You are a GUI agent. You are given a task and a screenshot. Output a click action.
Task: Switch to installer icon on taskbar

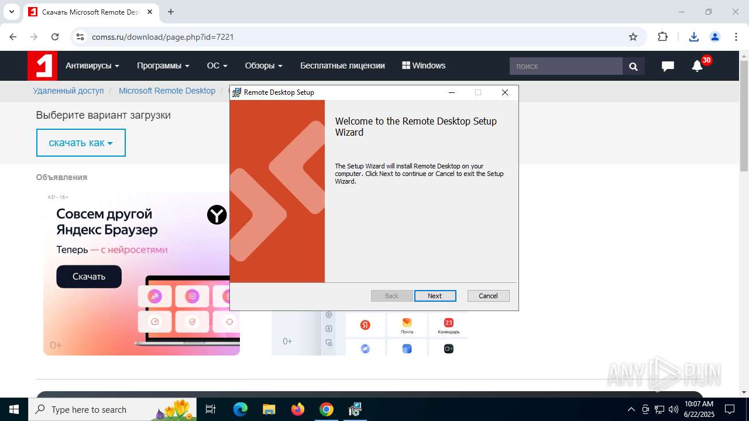[x=355, y=409]
